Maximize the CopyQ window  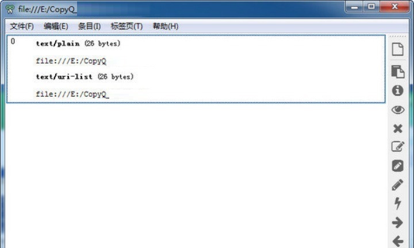(x=371, y=6)
